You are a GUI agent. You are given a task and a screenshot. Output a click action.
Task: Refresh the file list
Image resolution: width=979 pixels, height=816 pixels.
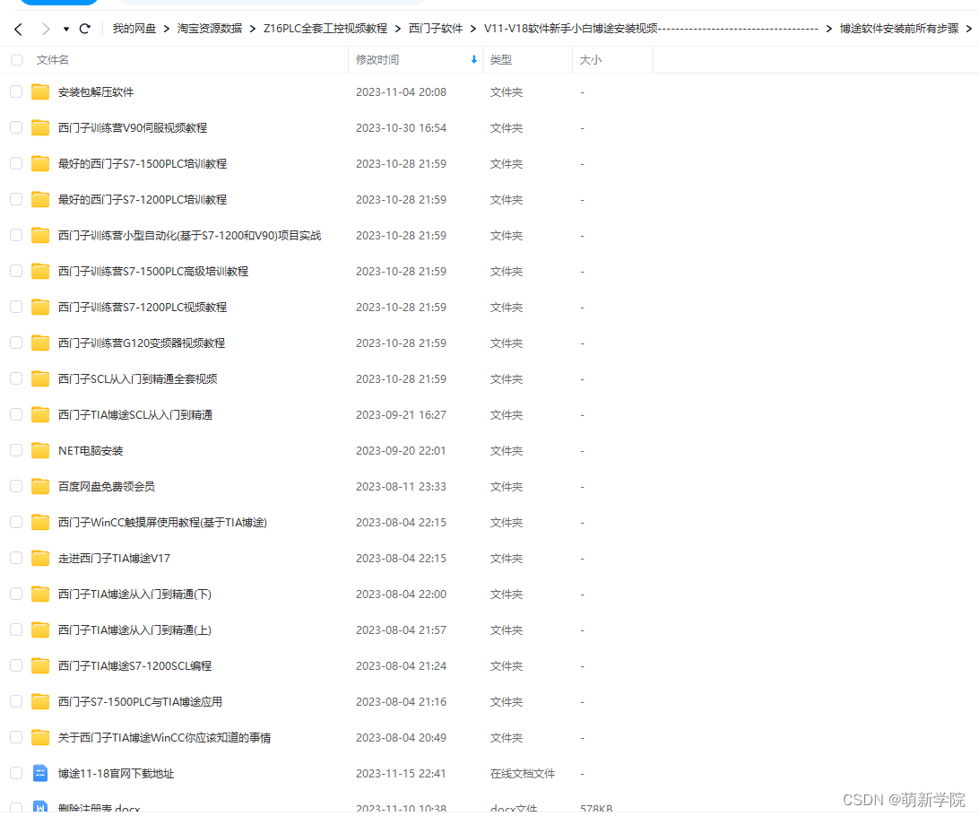point(85,29)
